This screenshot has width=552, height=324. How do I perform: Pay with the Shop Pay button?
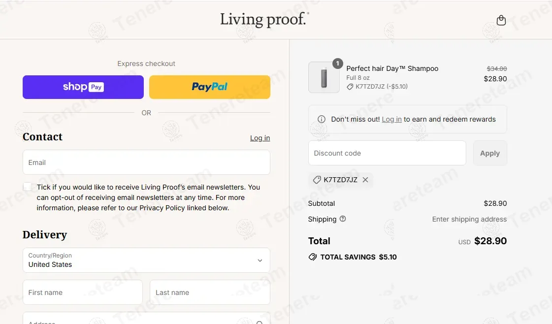[83, 87]
